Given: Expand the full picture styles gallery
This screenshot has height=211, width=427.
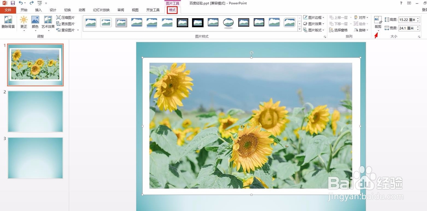Looking at the screenshot, I should [300, 29].
